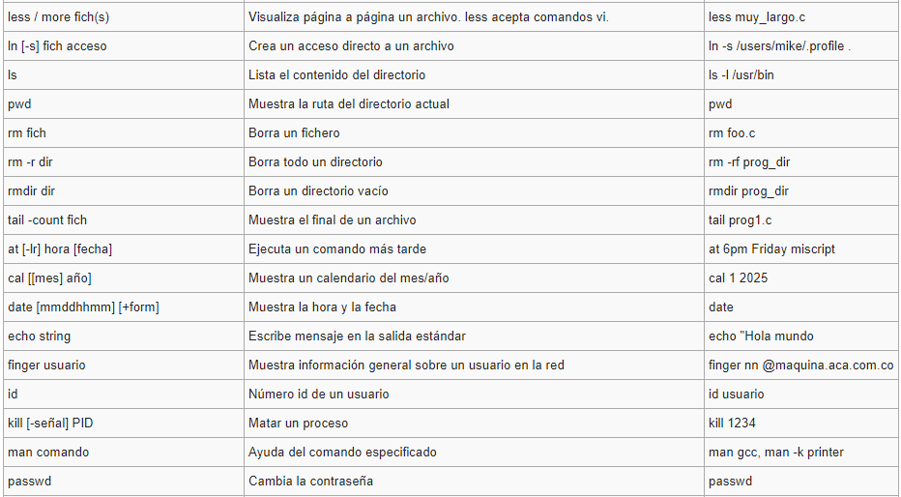Click the 'Número id de un usuario' description
Viewport: 901px width, 497px height.
[x=318, y=395]
